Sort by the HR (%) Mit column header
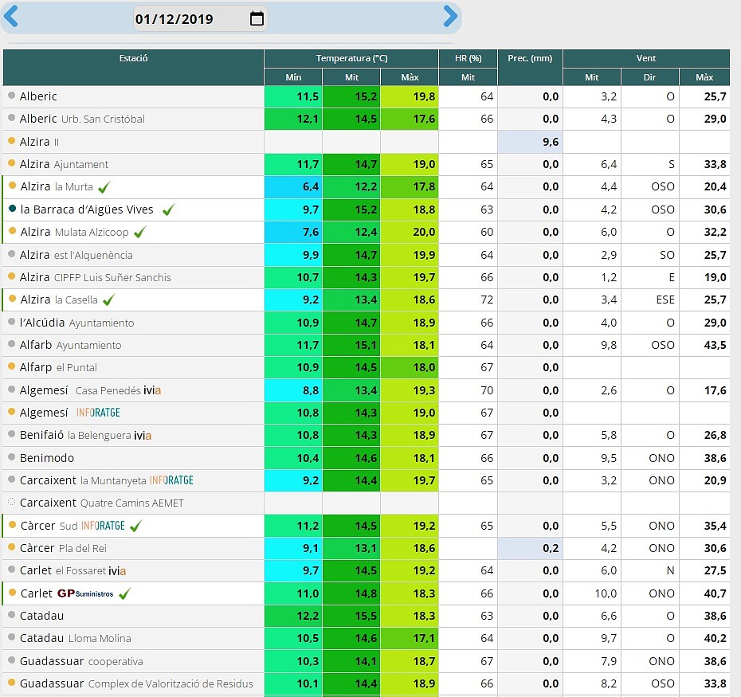The image size is (741, 697). [468, 77]
